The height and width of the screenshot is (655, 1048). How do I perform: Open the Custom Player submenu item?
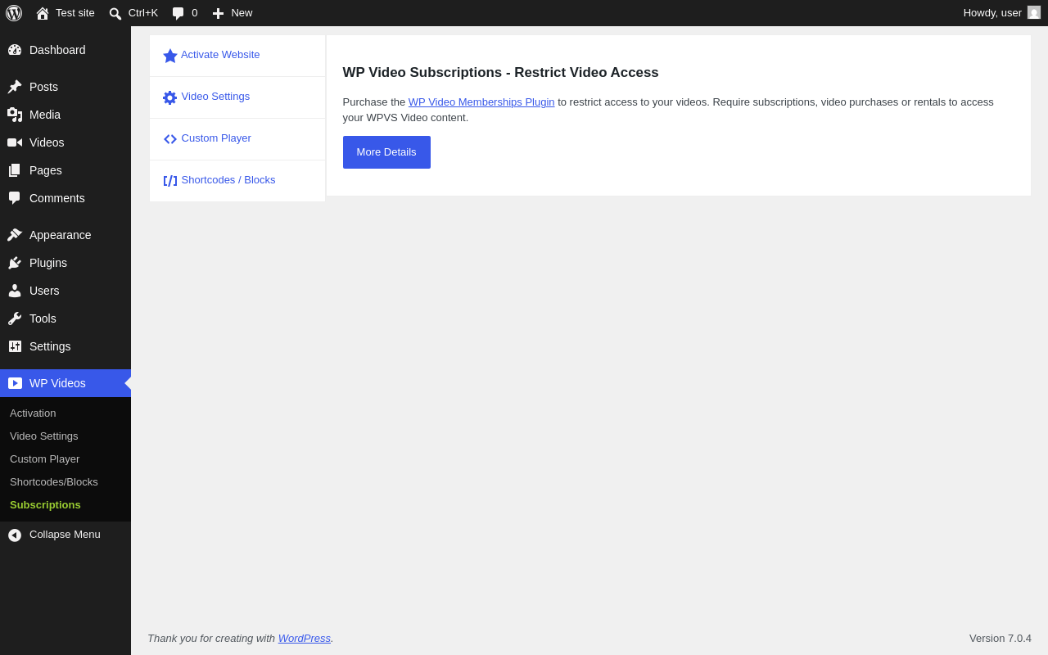pos(45,459)
